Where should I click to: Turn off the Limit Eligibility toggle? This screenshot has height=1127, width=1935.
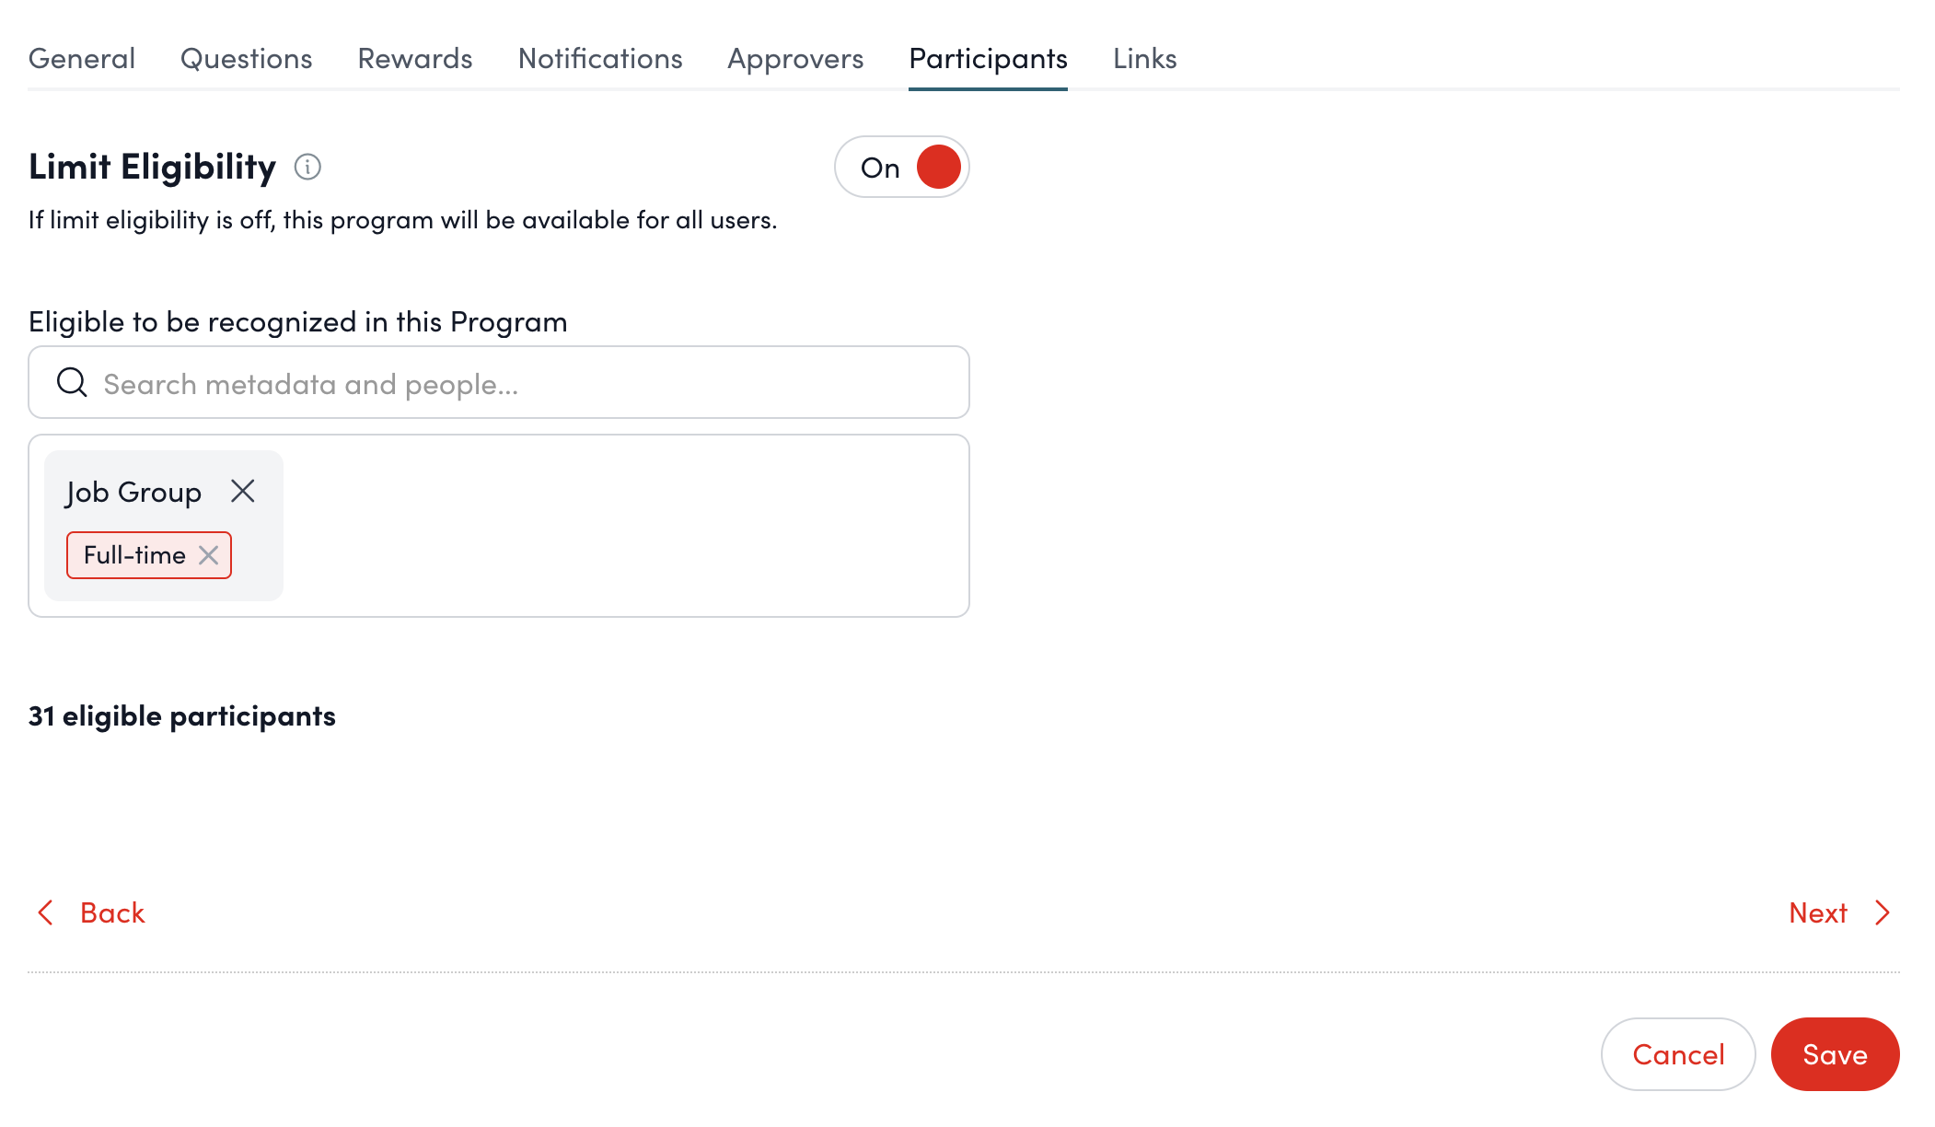click(x=901, y=168)
